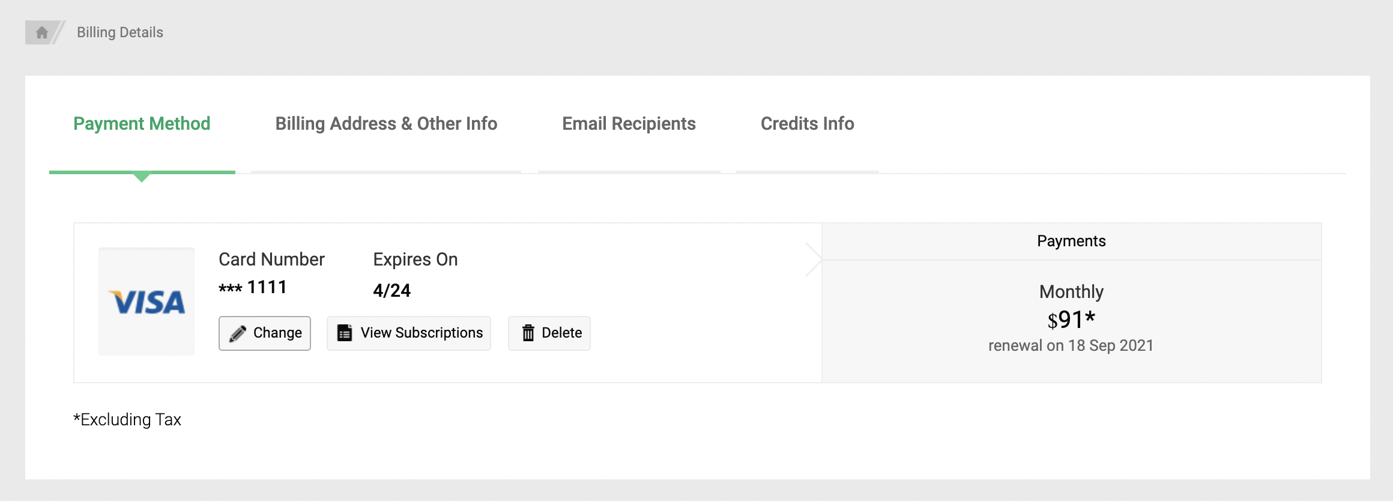Click the $91 monthly amount
Image resolution: width=1393 pixels, height=501 pixels.
click(1071, 320)
